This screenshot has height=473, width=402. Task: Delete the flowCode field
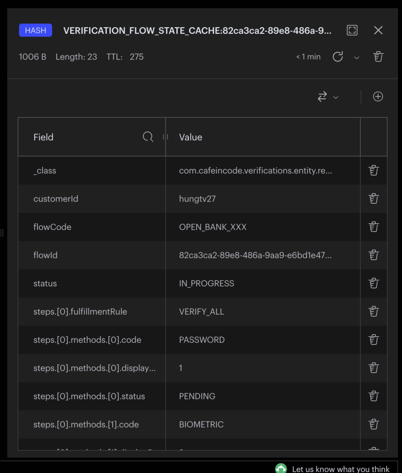374,227
